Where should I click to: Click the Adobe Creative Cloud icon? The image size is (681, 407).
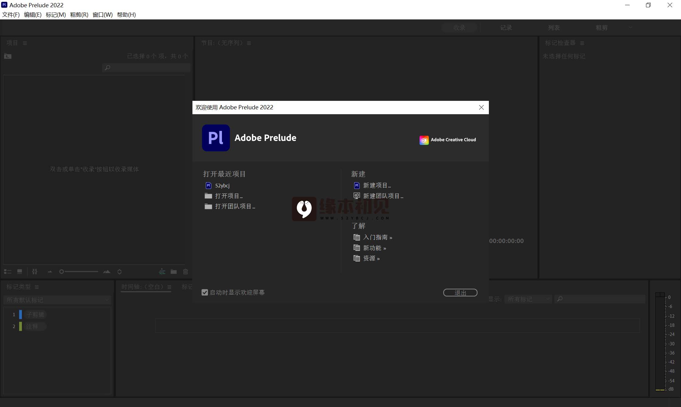(424, 140)
